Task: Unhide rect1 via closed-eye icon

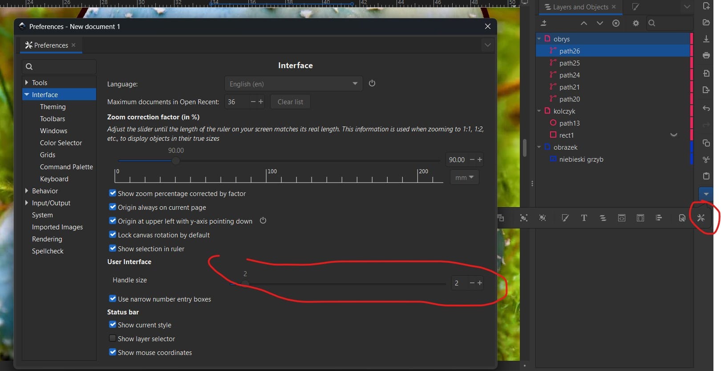Action: coord(674,135)
